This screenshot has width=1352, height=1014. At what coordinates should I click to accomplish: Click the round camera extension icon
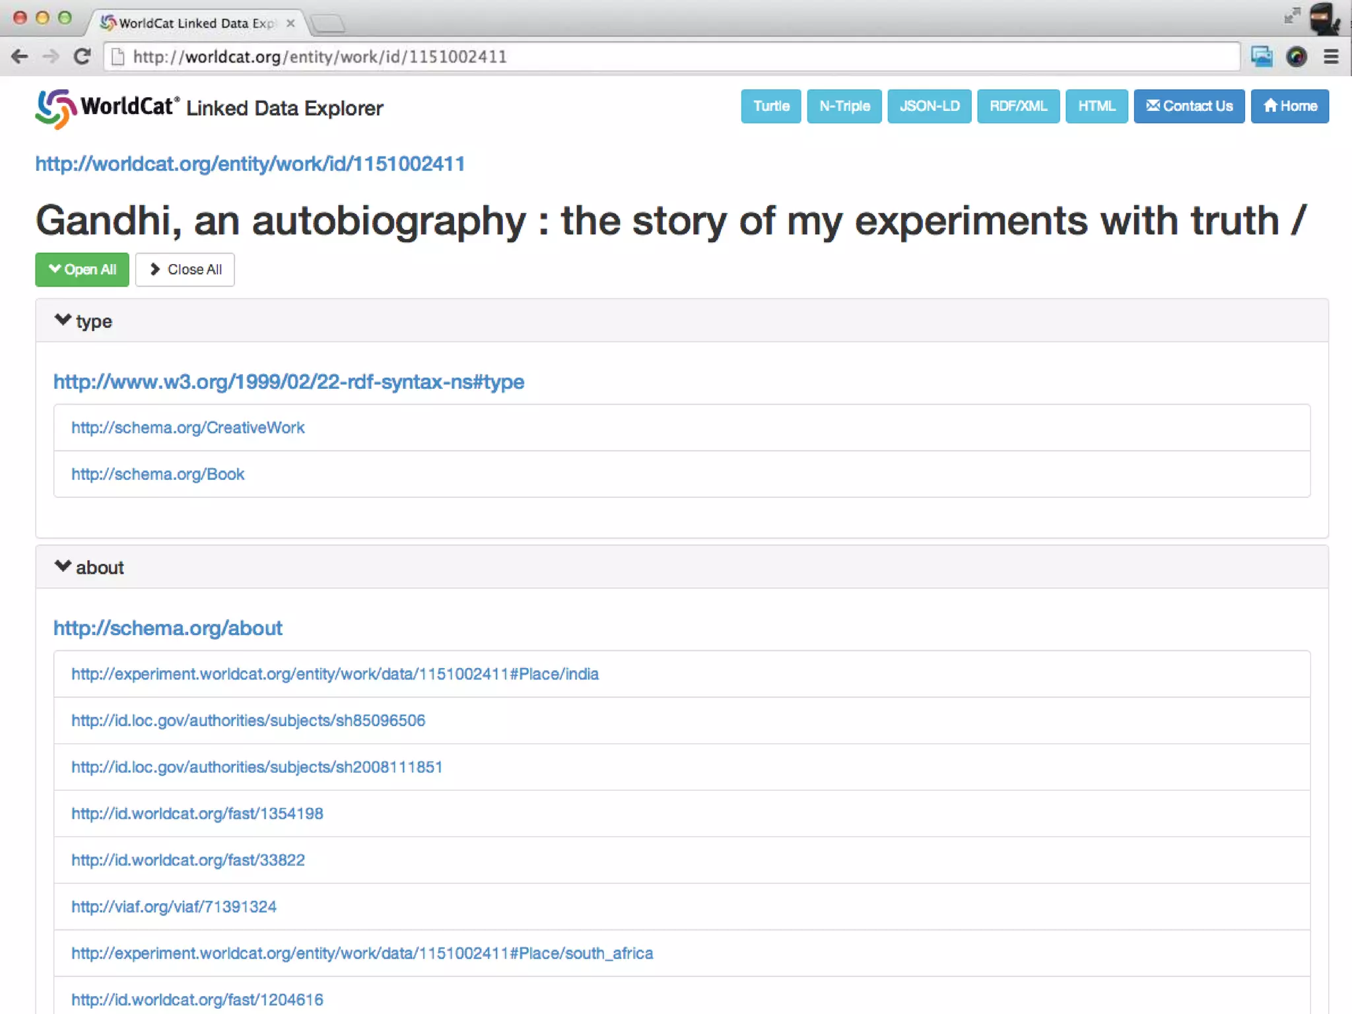click(1296, 57)
